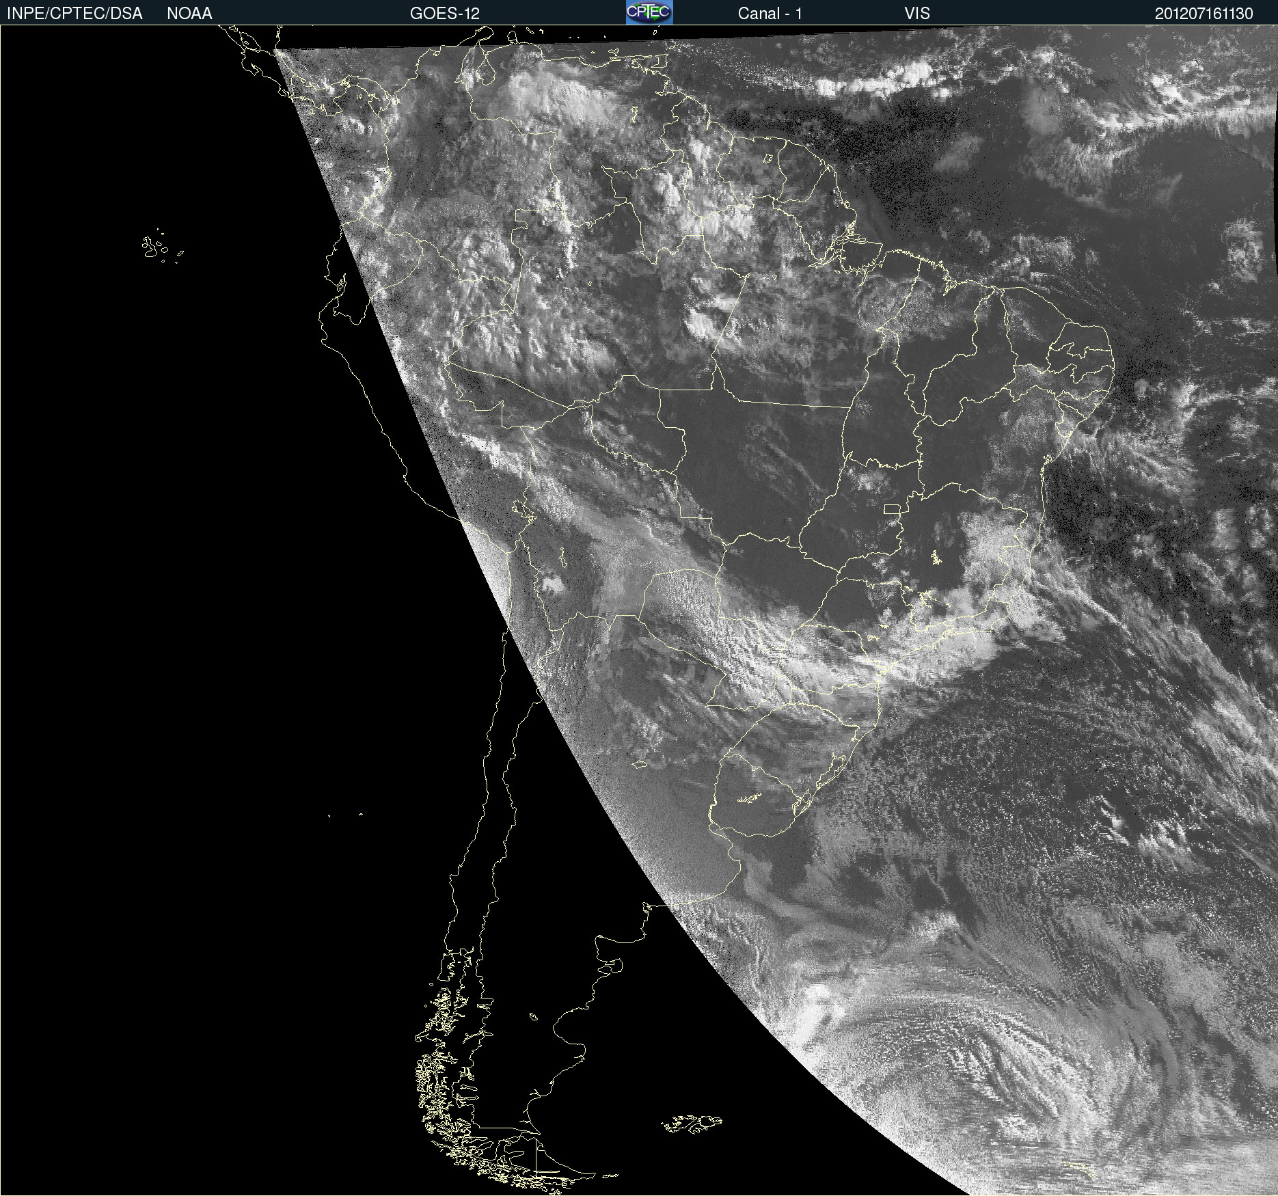This screenshot has height=1196, width=1278.
Task: Click the GOES-12 satellite label
Action: coord(445,14)
